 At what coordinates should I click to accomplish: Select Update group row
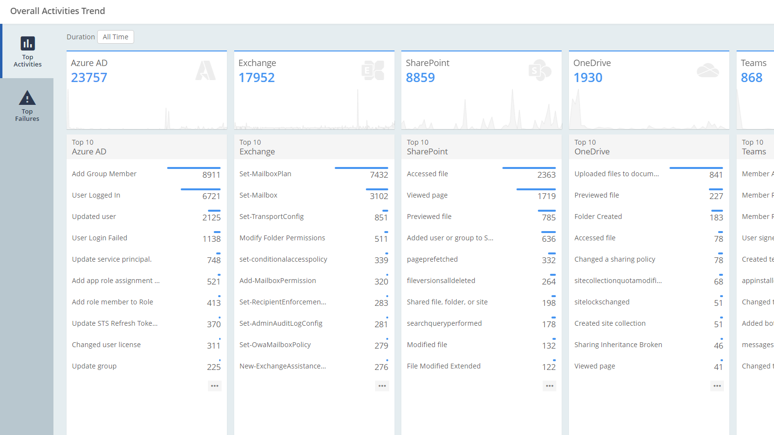tap(146, 366)
